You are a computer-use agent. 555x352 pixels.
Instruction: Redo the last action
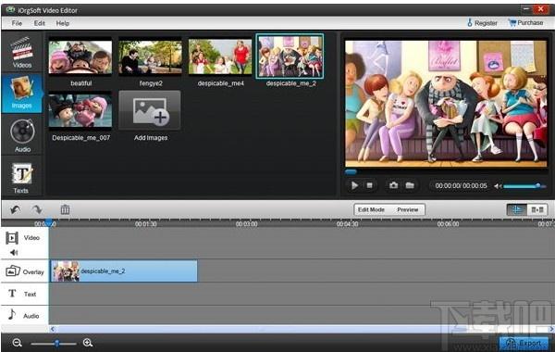click(37, 209)
